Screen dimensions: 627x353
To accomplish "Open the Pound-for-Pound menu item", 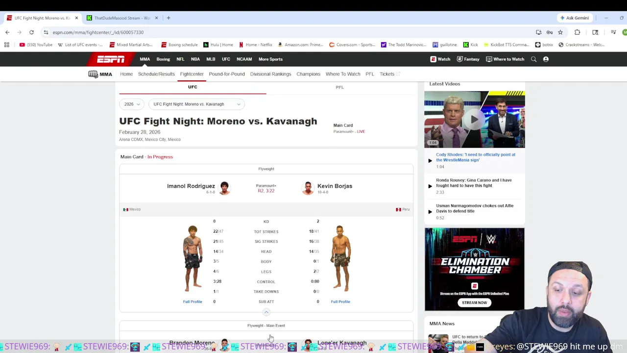I will [x=227, y=74].
